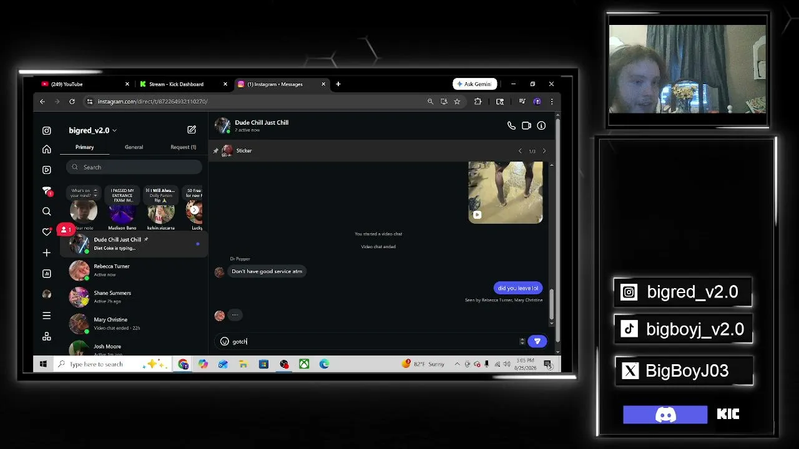799x449 pixels.
Task: Open Rebecca Turner's conversation
Action: (x=135, y=271)
